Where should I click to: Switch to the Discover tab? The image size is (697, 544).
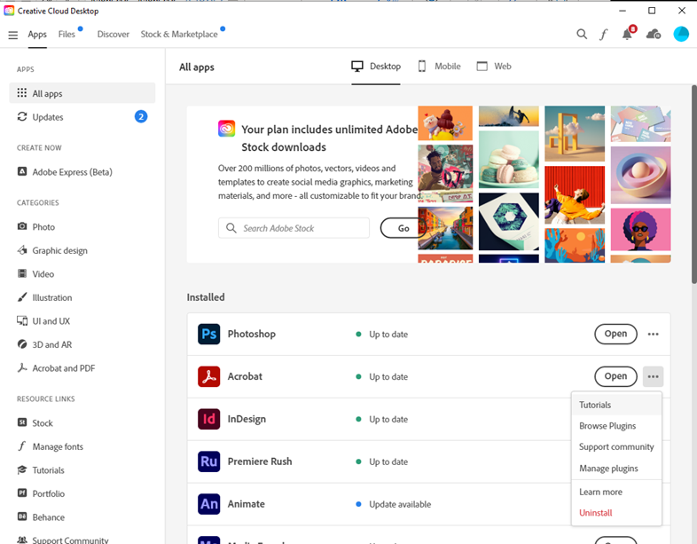(x=114, y=35)
